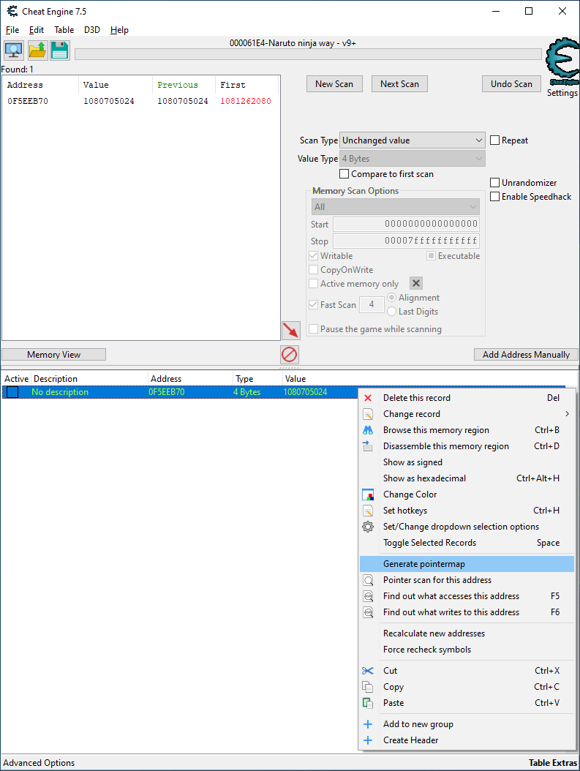This screenshot has height=771, width=580.
Task: Check Pause the game while scanning
Action: click(313, 329)
